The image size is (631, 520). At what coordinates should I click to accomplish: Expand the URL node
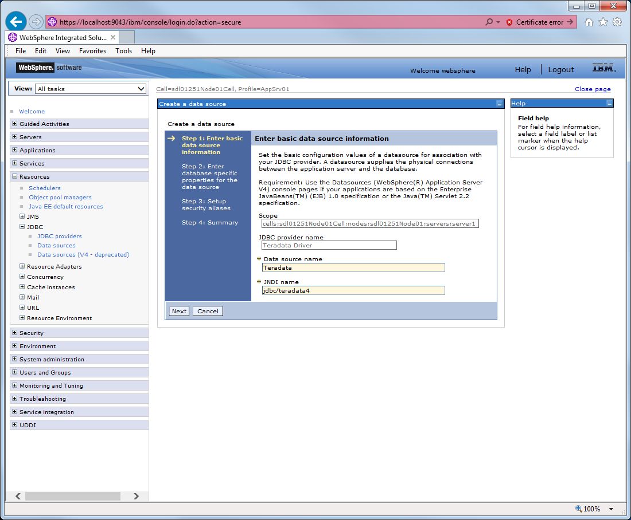22,308
